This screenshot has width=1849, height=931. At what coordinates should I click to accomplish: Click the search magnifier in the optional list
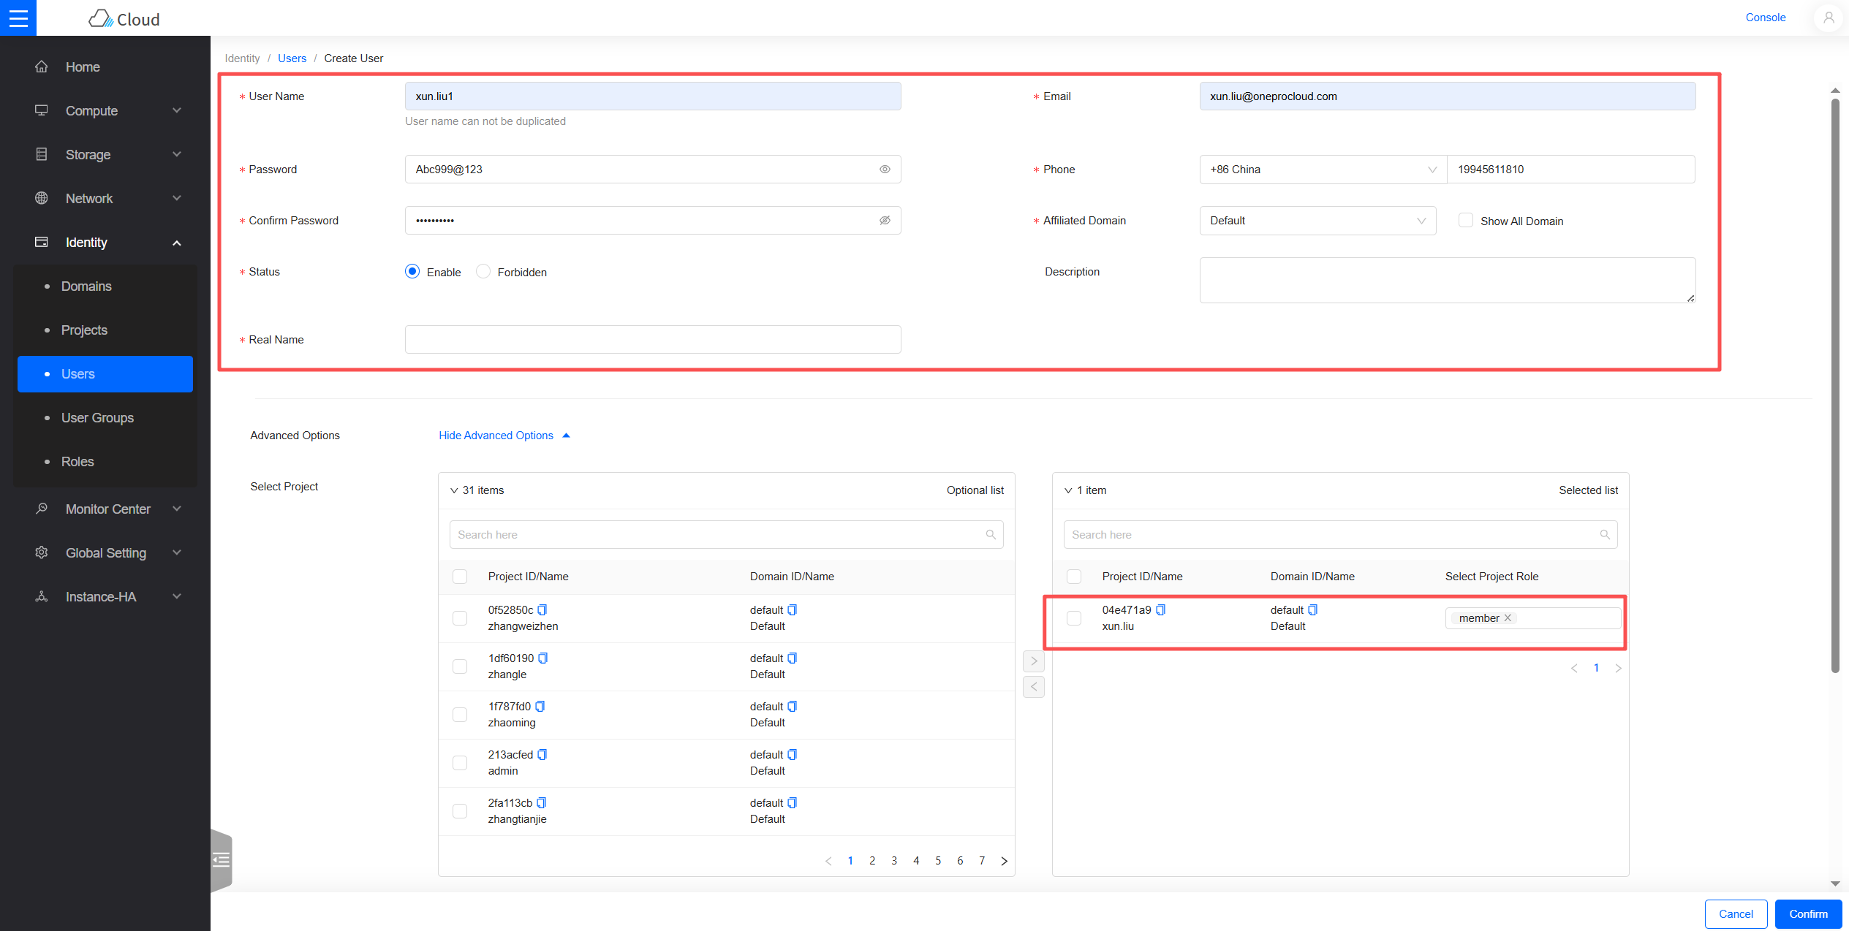point(991,534)
